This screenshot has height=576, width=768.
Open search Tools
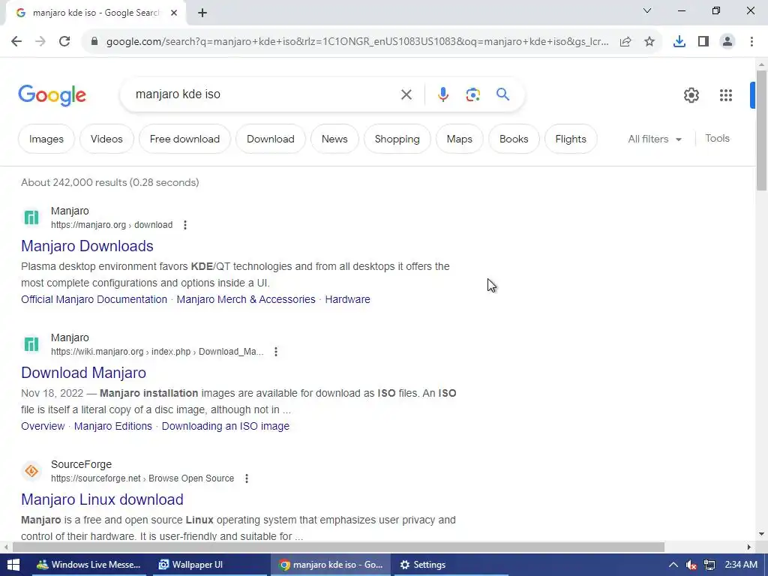[717, 139]
